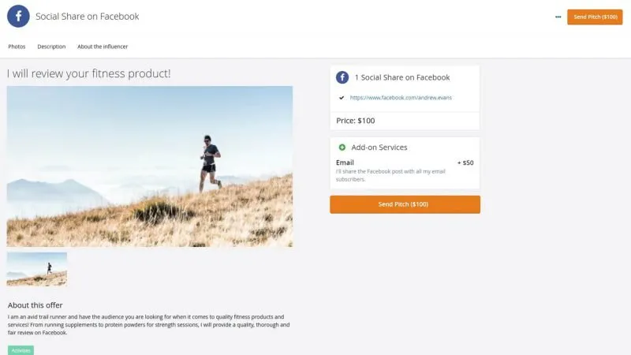The width and height of the screenshot is (631, 355).
Task: Click the Social Share on Facebook title
Action: point(88,17)
